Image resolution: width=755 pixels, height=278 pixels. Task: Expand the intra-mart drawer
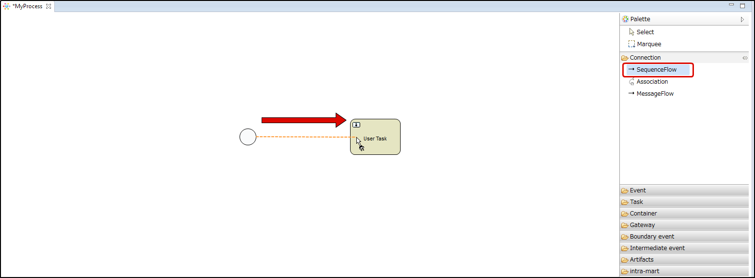(684, 271)
